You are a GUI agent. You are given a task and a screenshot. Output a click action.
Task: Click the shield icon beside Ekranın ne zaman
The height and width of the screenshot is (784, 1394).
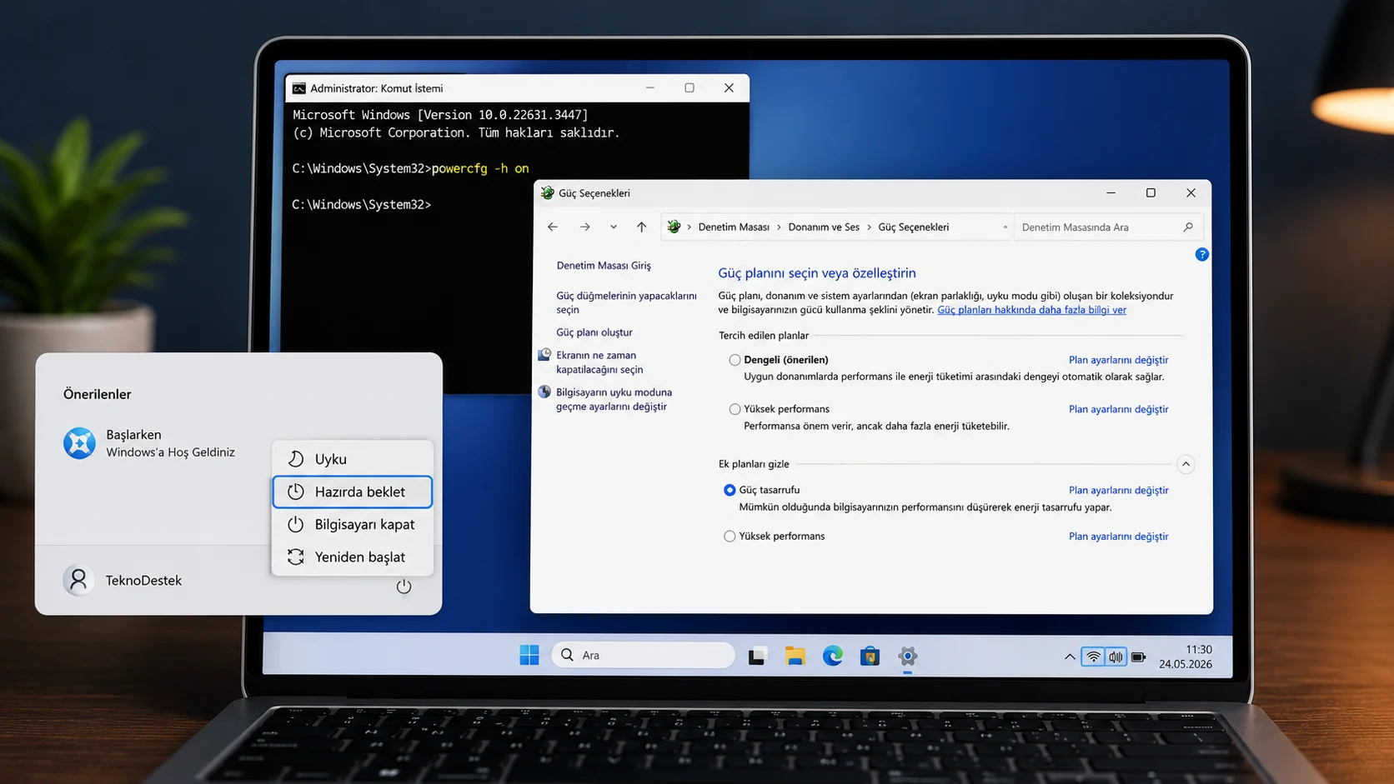544,355
